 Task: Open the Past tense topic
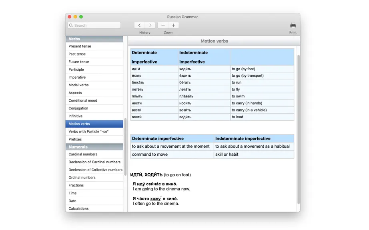click(x=94, y=54)
